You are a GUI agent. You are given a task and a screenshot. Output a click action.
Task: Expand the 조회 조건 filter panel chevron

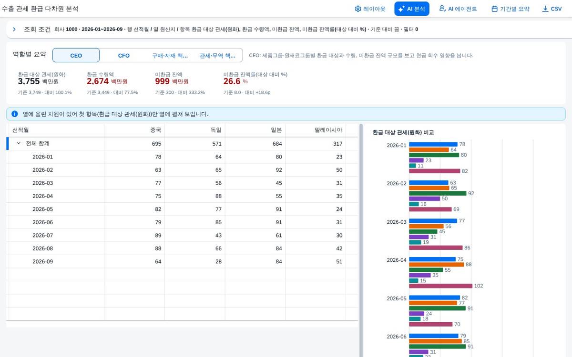click(x=14, y=30)
